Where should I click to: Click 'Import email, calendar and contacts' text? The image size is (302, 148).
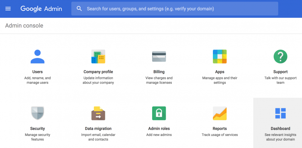coord(98,137)
